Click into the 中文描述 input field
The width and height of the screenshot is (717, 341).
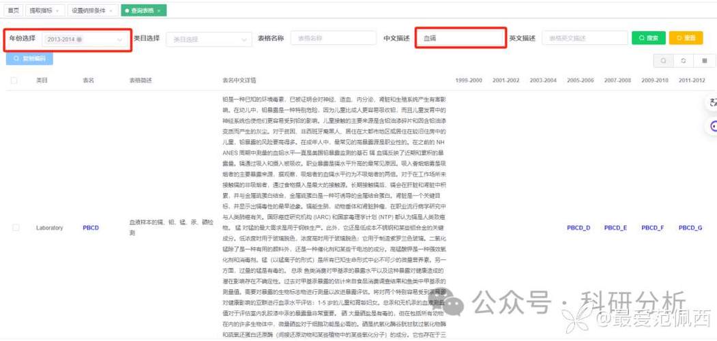461,38
